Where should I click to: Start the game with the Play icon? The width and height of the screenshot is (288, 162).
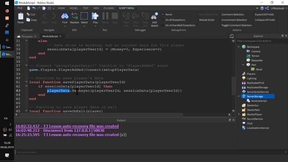[x=95, y=16]
